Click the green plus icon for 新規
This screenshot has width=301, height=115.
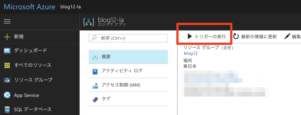point(7,37)
